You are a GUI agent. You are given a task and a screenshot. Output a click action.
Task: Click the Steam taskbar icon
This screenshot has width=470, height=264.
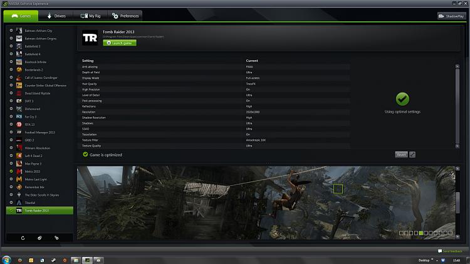[x=53, y=260]
